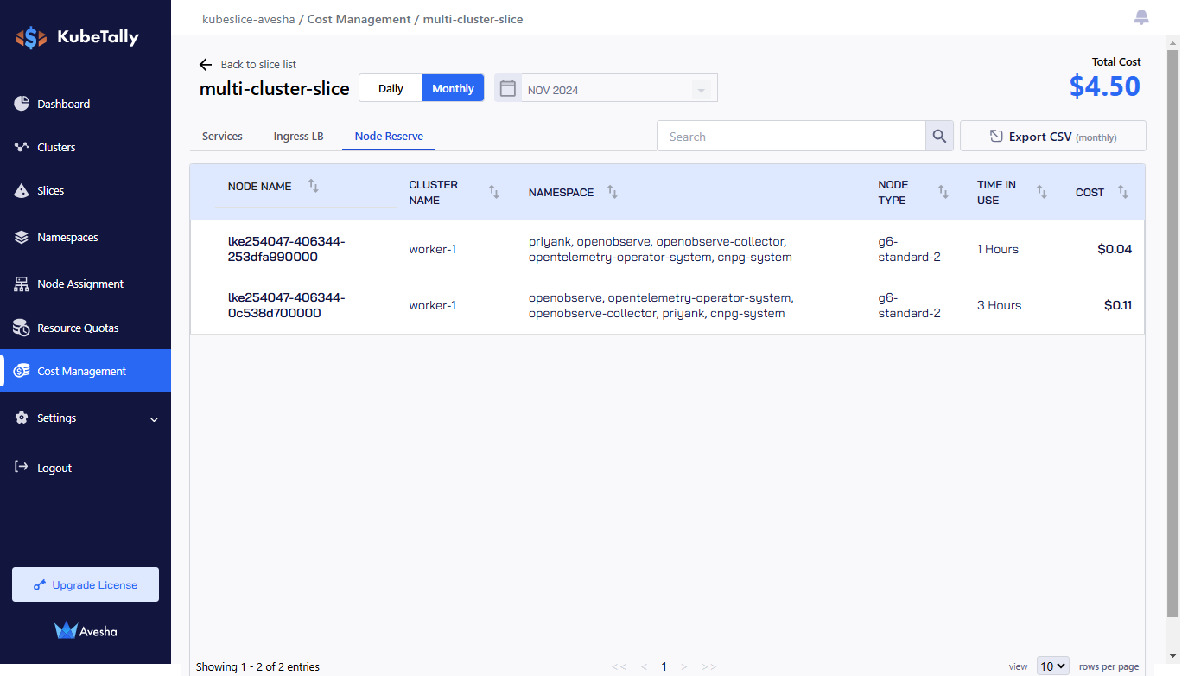The image size is (1188, 676).
Task: Click the search magnifier button
Action: [939, 136]
